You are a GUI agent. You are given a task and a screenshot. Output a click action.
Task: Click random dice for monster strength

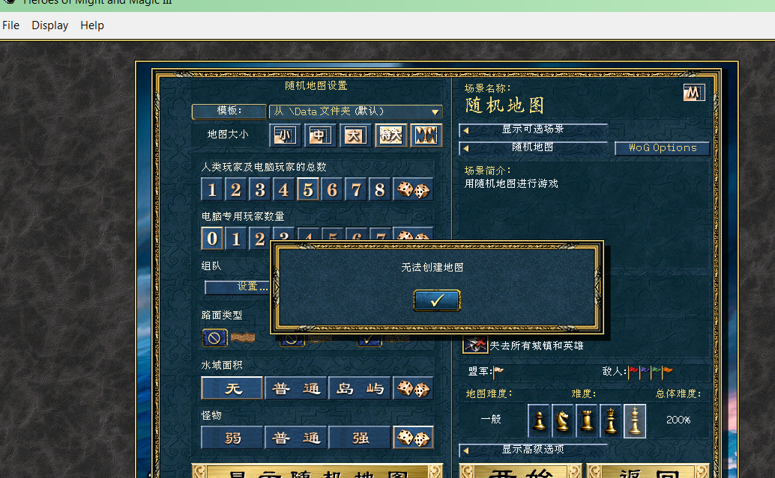(413, 438)
